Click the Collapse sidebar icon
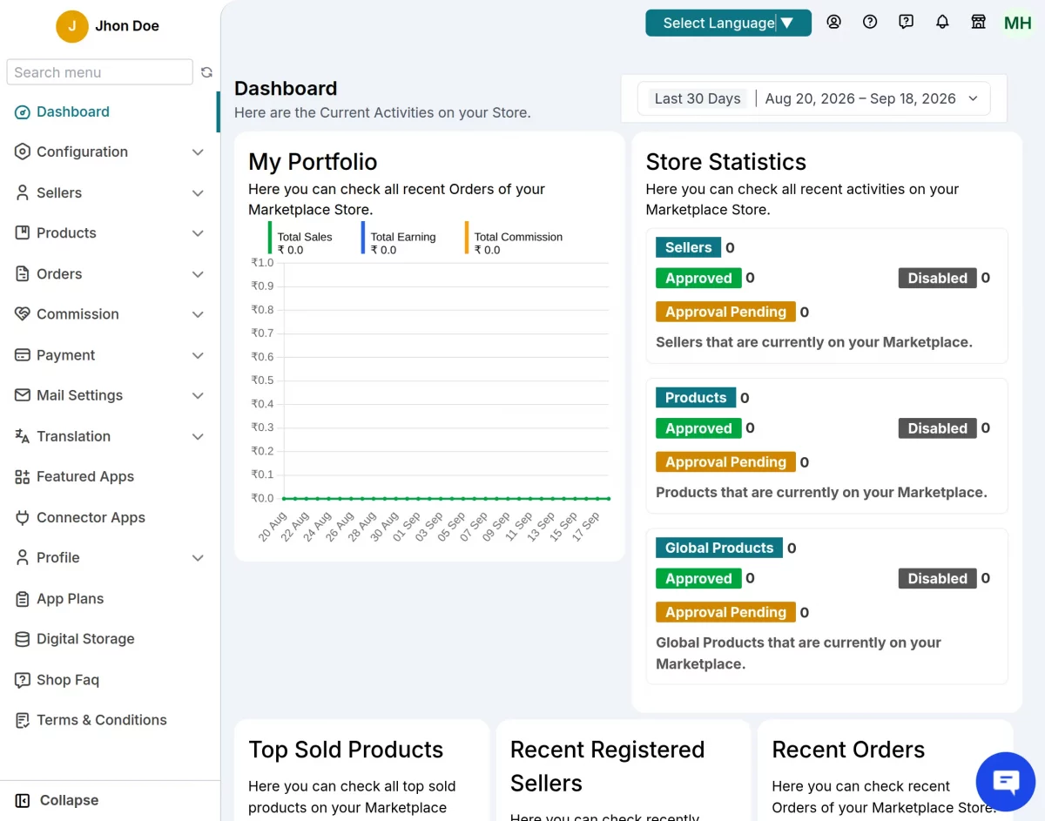This screenshot has height=821, width=1045. coord(23,800)
